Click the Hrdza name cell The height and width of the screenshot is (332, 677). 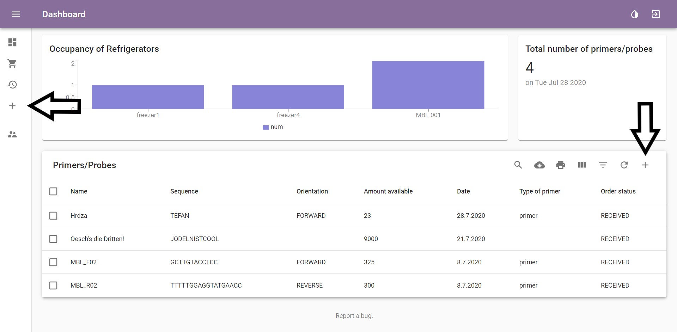pos(79,216)
